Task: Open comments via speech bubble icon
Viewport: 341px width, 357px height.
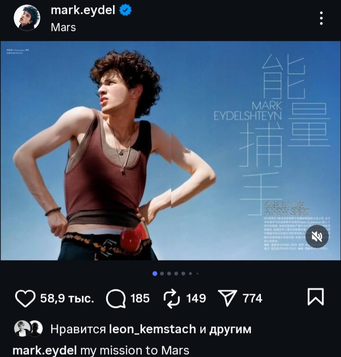Action: pos(116,298)
